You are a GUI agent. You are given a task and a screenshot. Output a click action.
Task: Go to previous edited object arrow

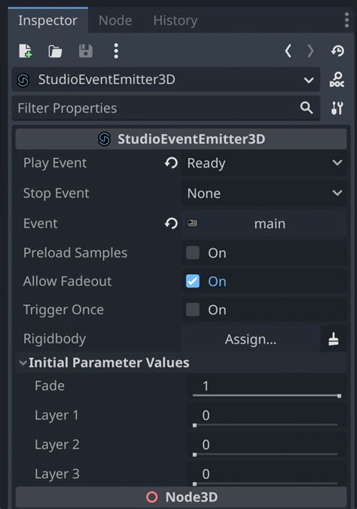point(288,51)
